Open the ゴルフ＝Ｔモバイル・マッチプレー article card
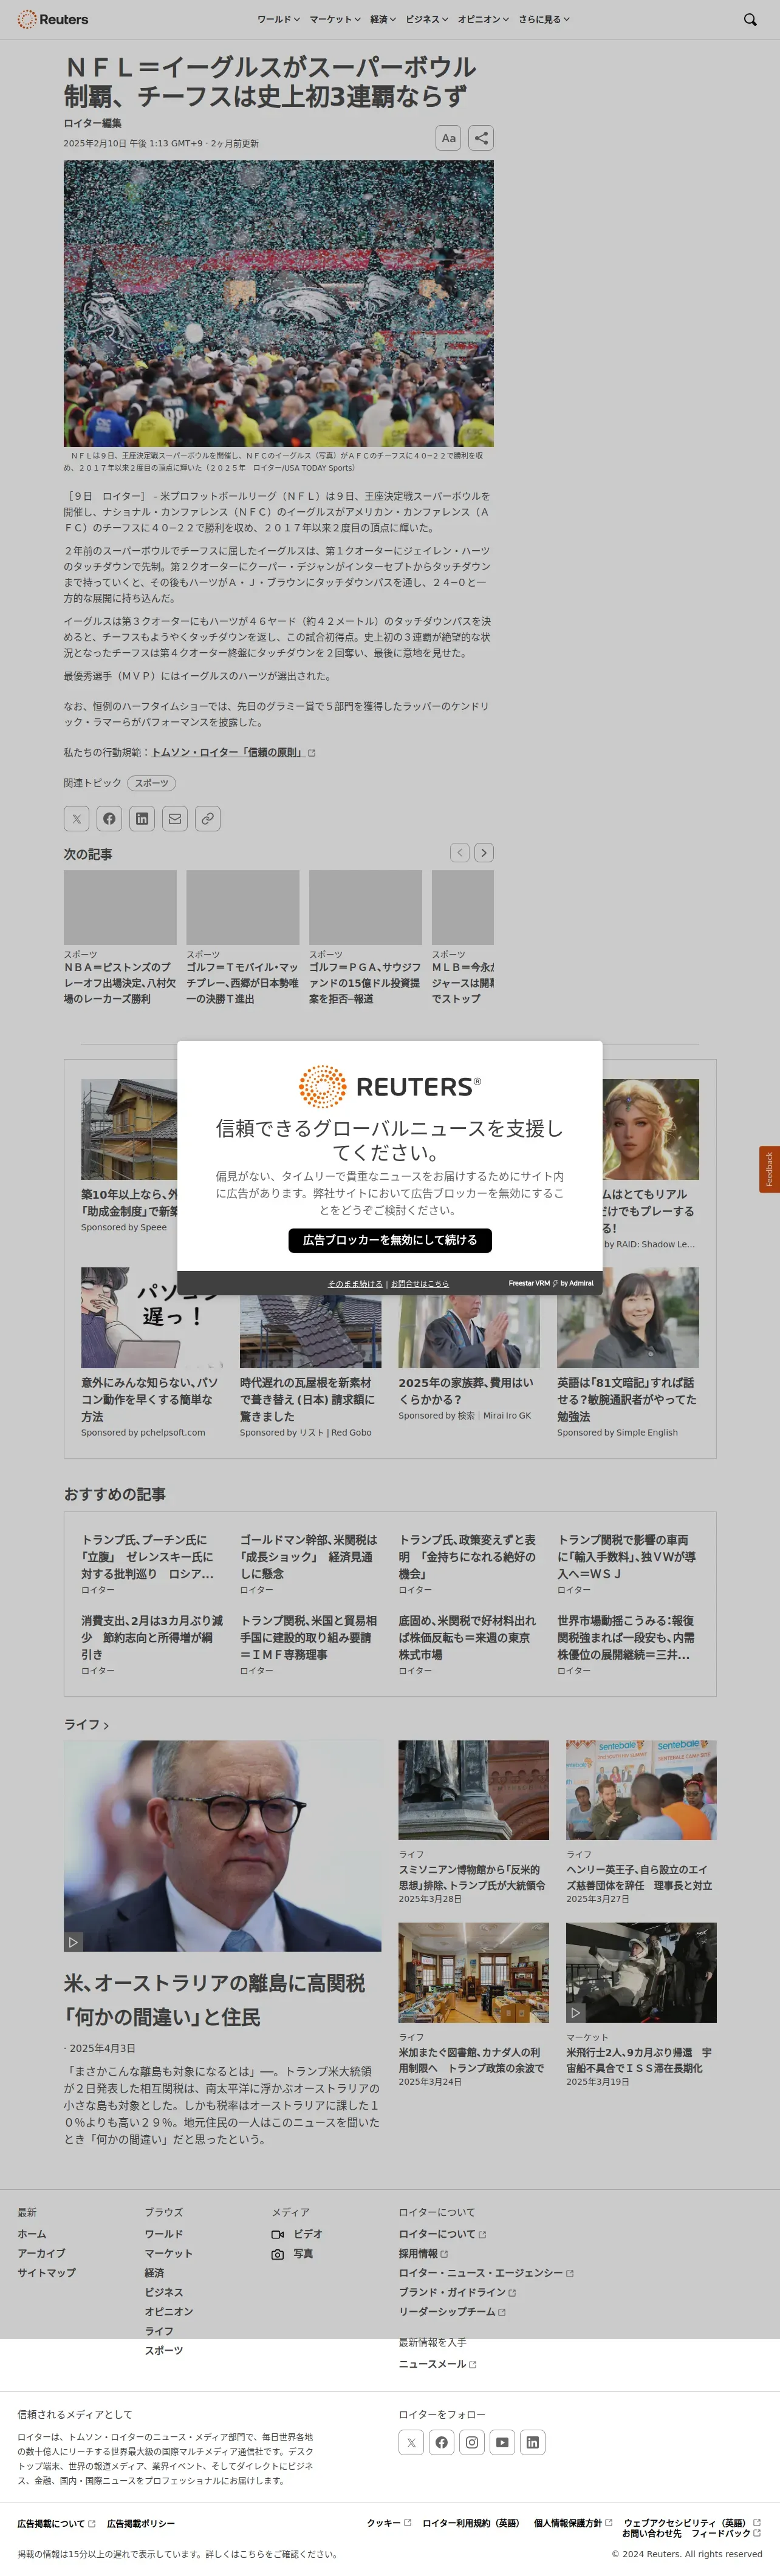The image size is (780, 2576). (243, 937)
